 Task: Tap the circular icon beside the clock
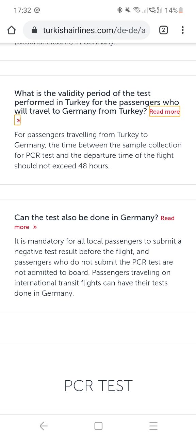pos(37,10)
